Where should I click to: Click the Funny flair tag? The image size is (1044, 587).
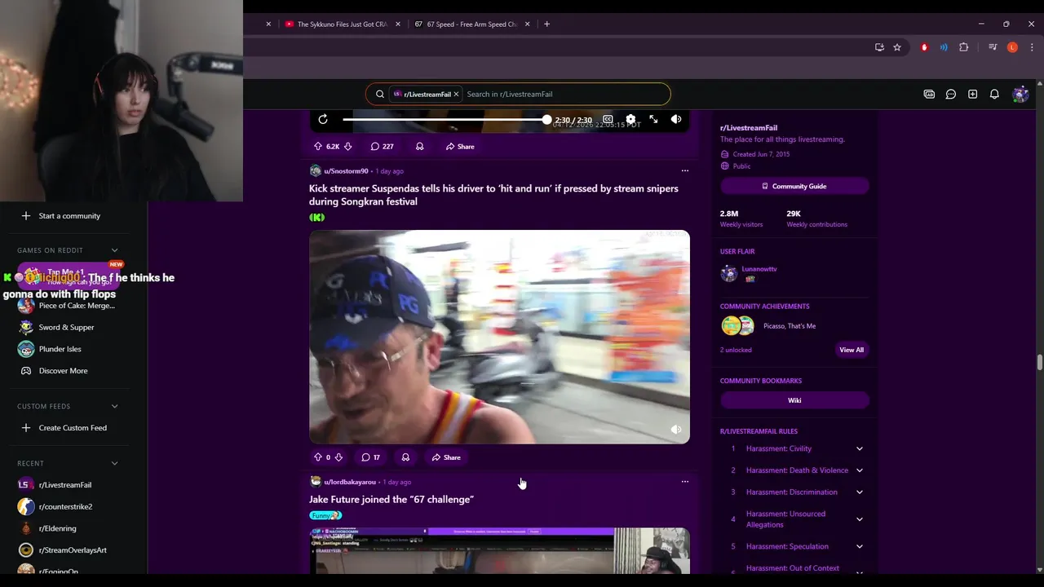tap(325, 515)
